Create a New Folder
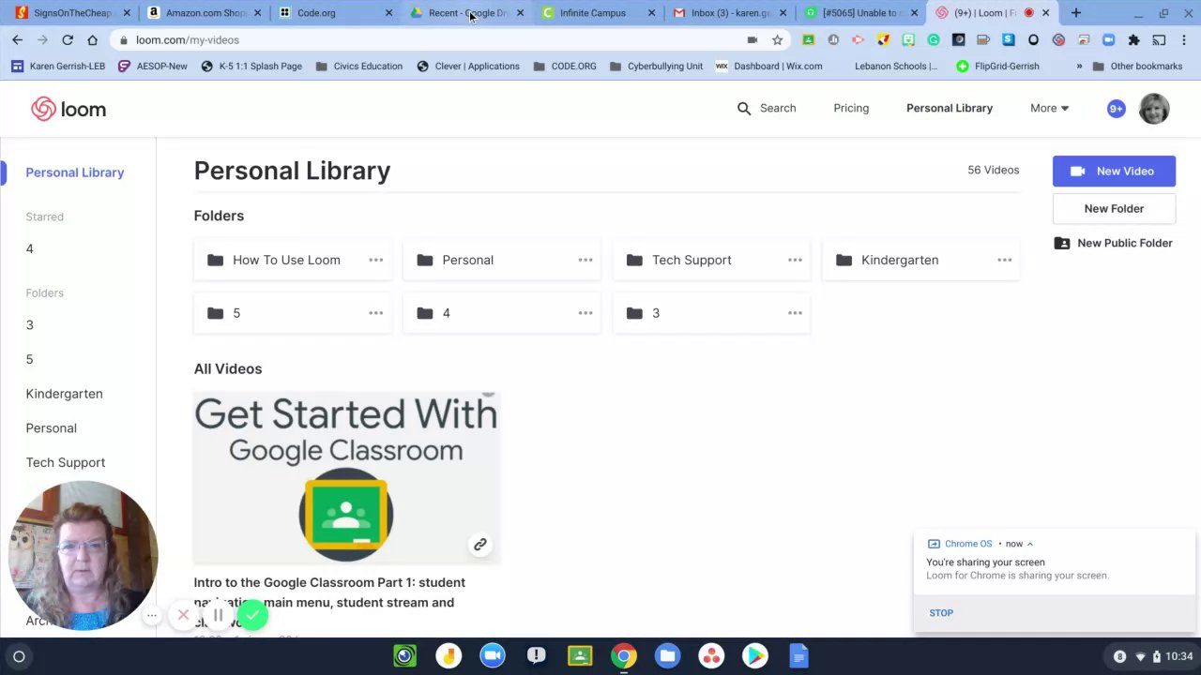 click(x=1114, y=208)
